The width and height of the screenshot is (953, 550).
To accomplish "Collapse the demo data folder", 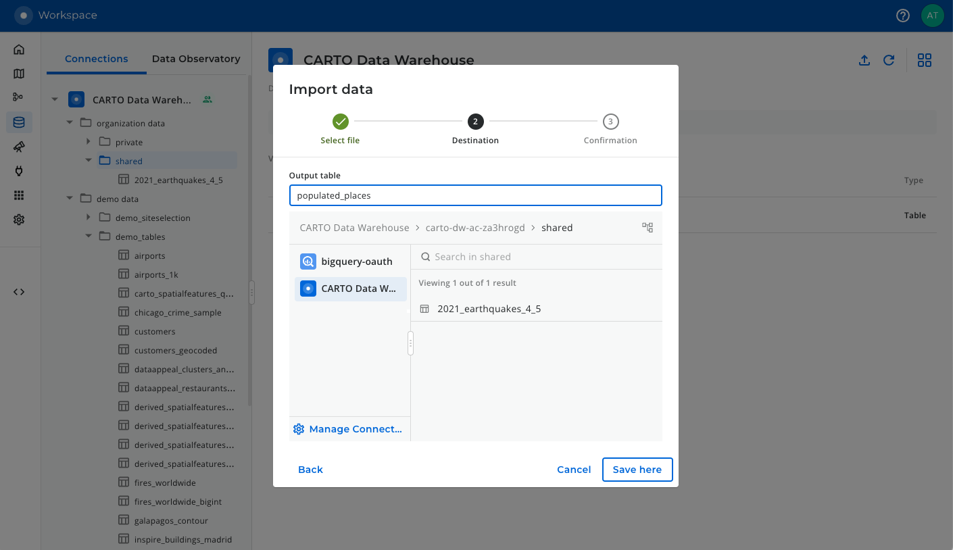I will (x=70, y=199).
